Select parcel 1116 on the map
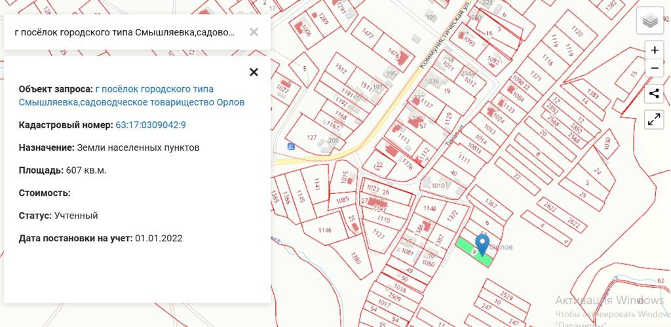This screenshot has width=671, height=327. click(547, 58)
